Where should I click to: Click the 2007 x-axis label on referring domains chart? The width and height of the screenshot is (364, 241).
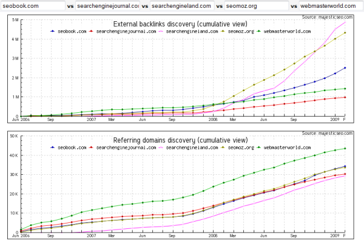point(92,236)
